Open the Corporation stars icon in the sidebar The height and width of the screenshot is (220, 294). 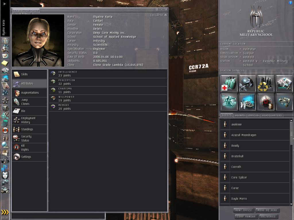5,100
